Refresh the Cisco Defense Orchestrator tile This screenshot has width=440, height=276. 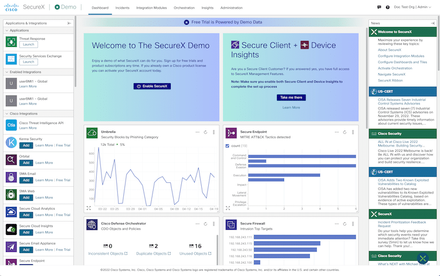(205, 224)
